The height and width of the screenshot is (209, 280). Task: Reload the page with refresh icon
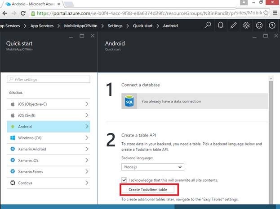[x=23, y=13]
